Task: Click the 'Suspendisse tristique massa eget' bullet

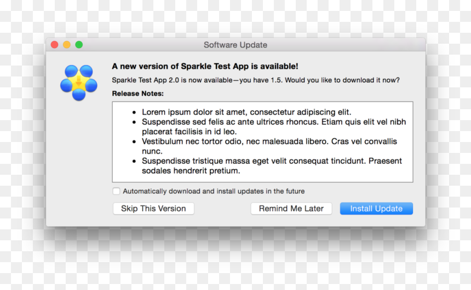Action: [x=272, y=165]
